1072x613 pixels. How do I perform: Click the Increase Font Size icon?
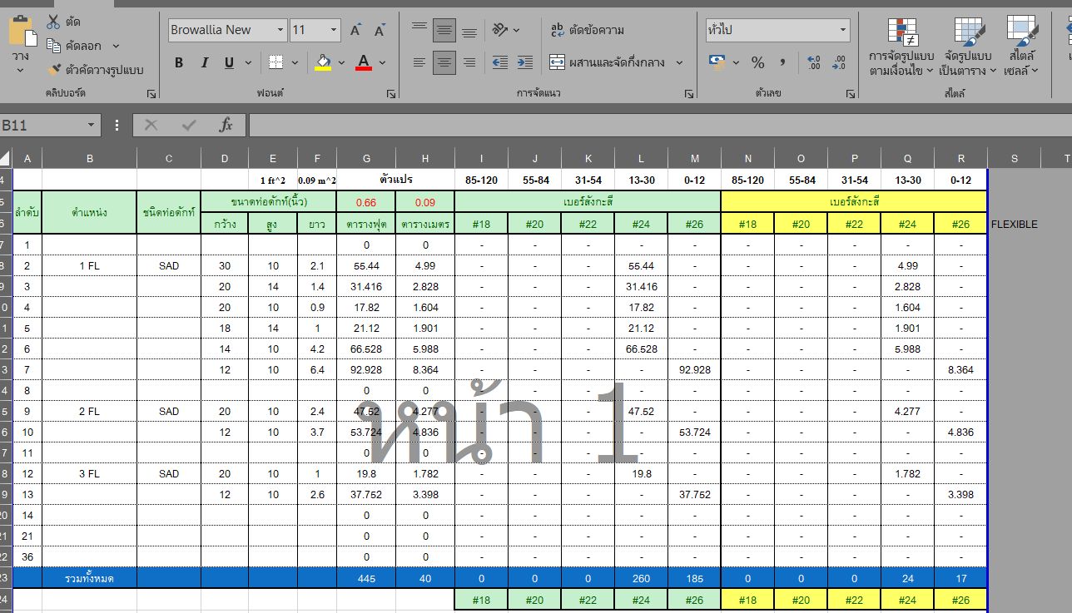click(355, 31)
